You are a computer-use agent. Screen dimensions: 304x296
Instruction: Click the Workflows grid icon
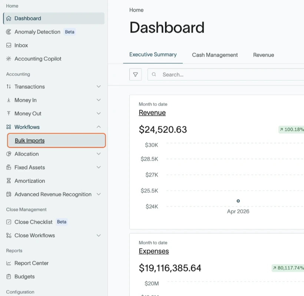[9, 127]
